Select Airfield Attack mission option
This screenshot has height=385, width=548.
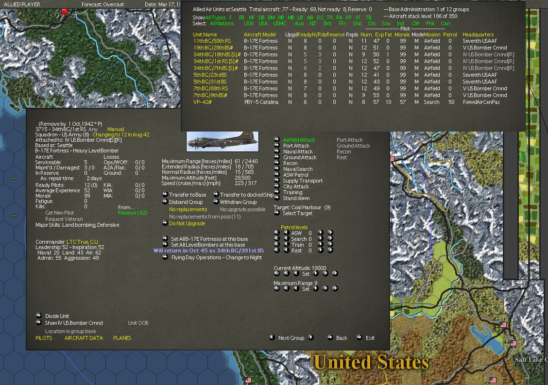(299, 140)
